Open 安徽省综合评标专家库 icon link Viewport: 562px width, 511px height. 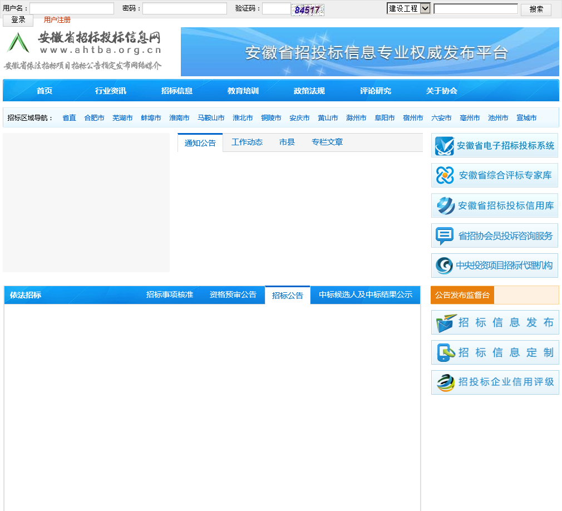[445, 175]
